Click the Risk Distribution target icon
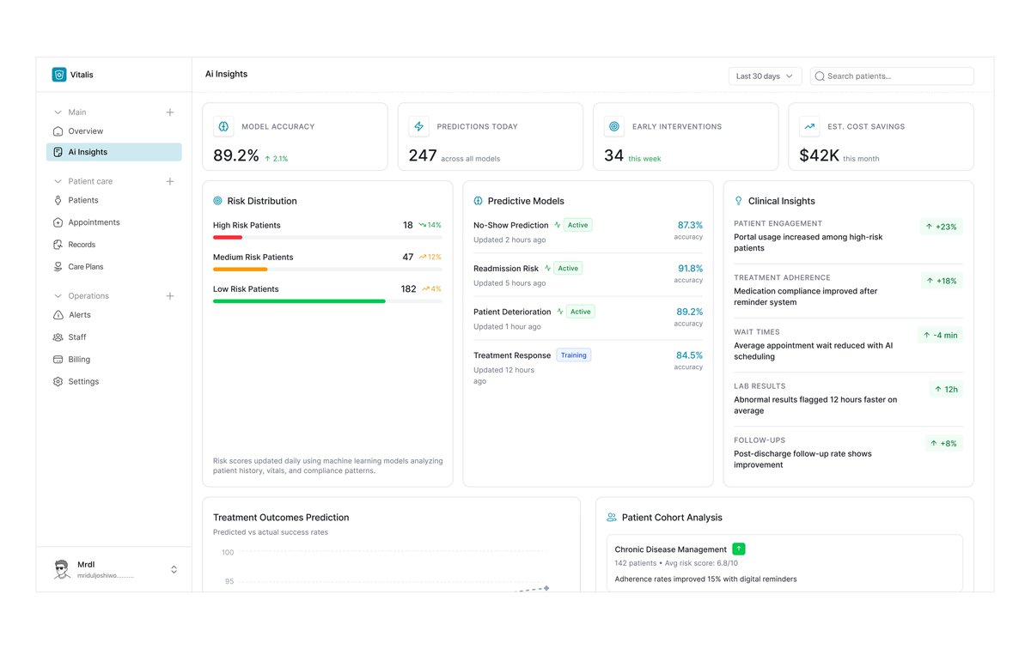The width and height of the screenshot is (1031, 649). [x=218, y=201]
